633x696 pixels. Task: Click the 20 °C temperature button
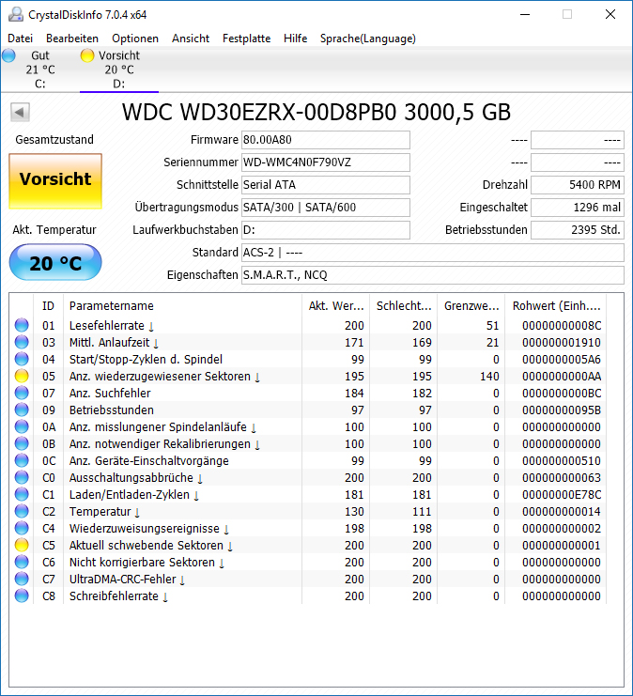tap(55, 263)
